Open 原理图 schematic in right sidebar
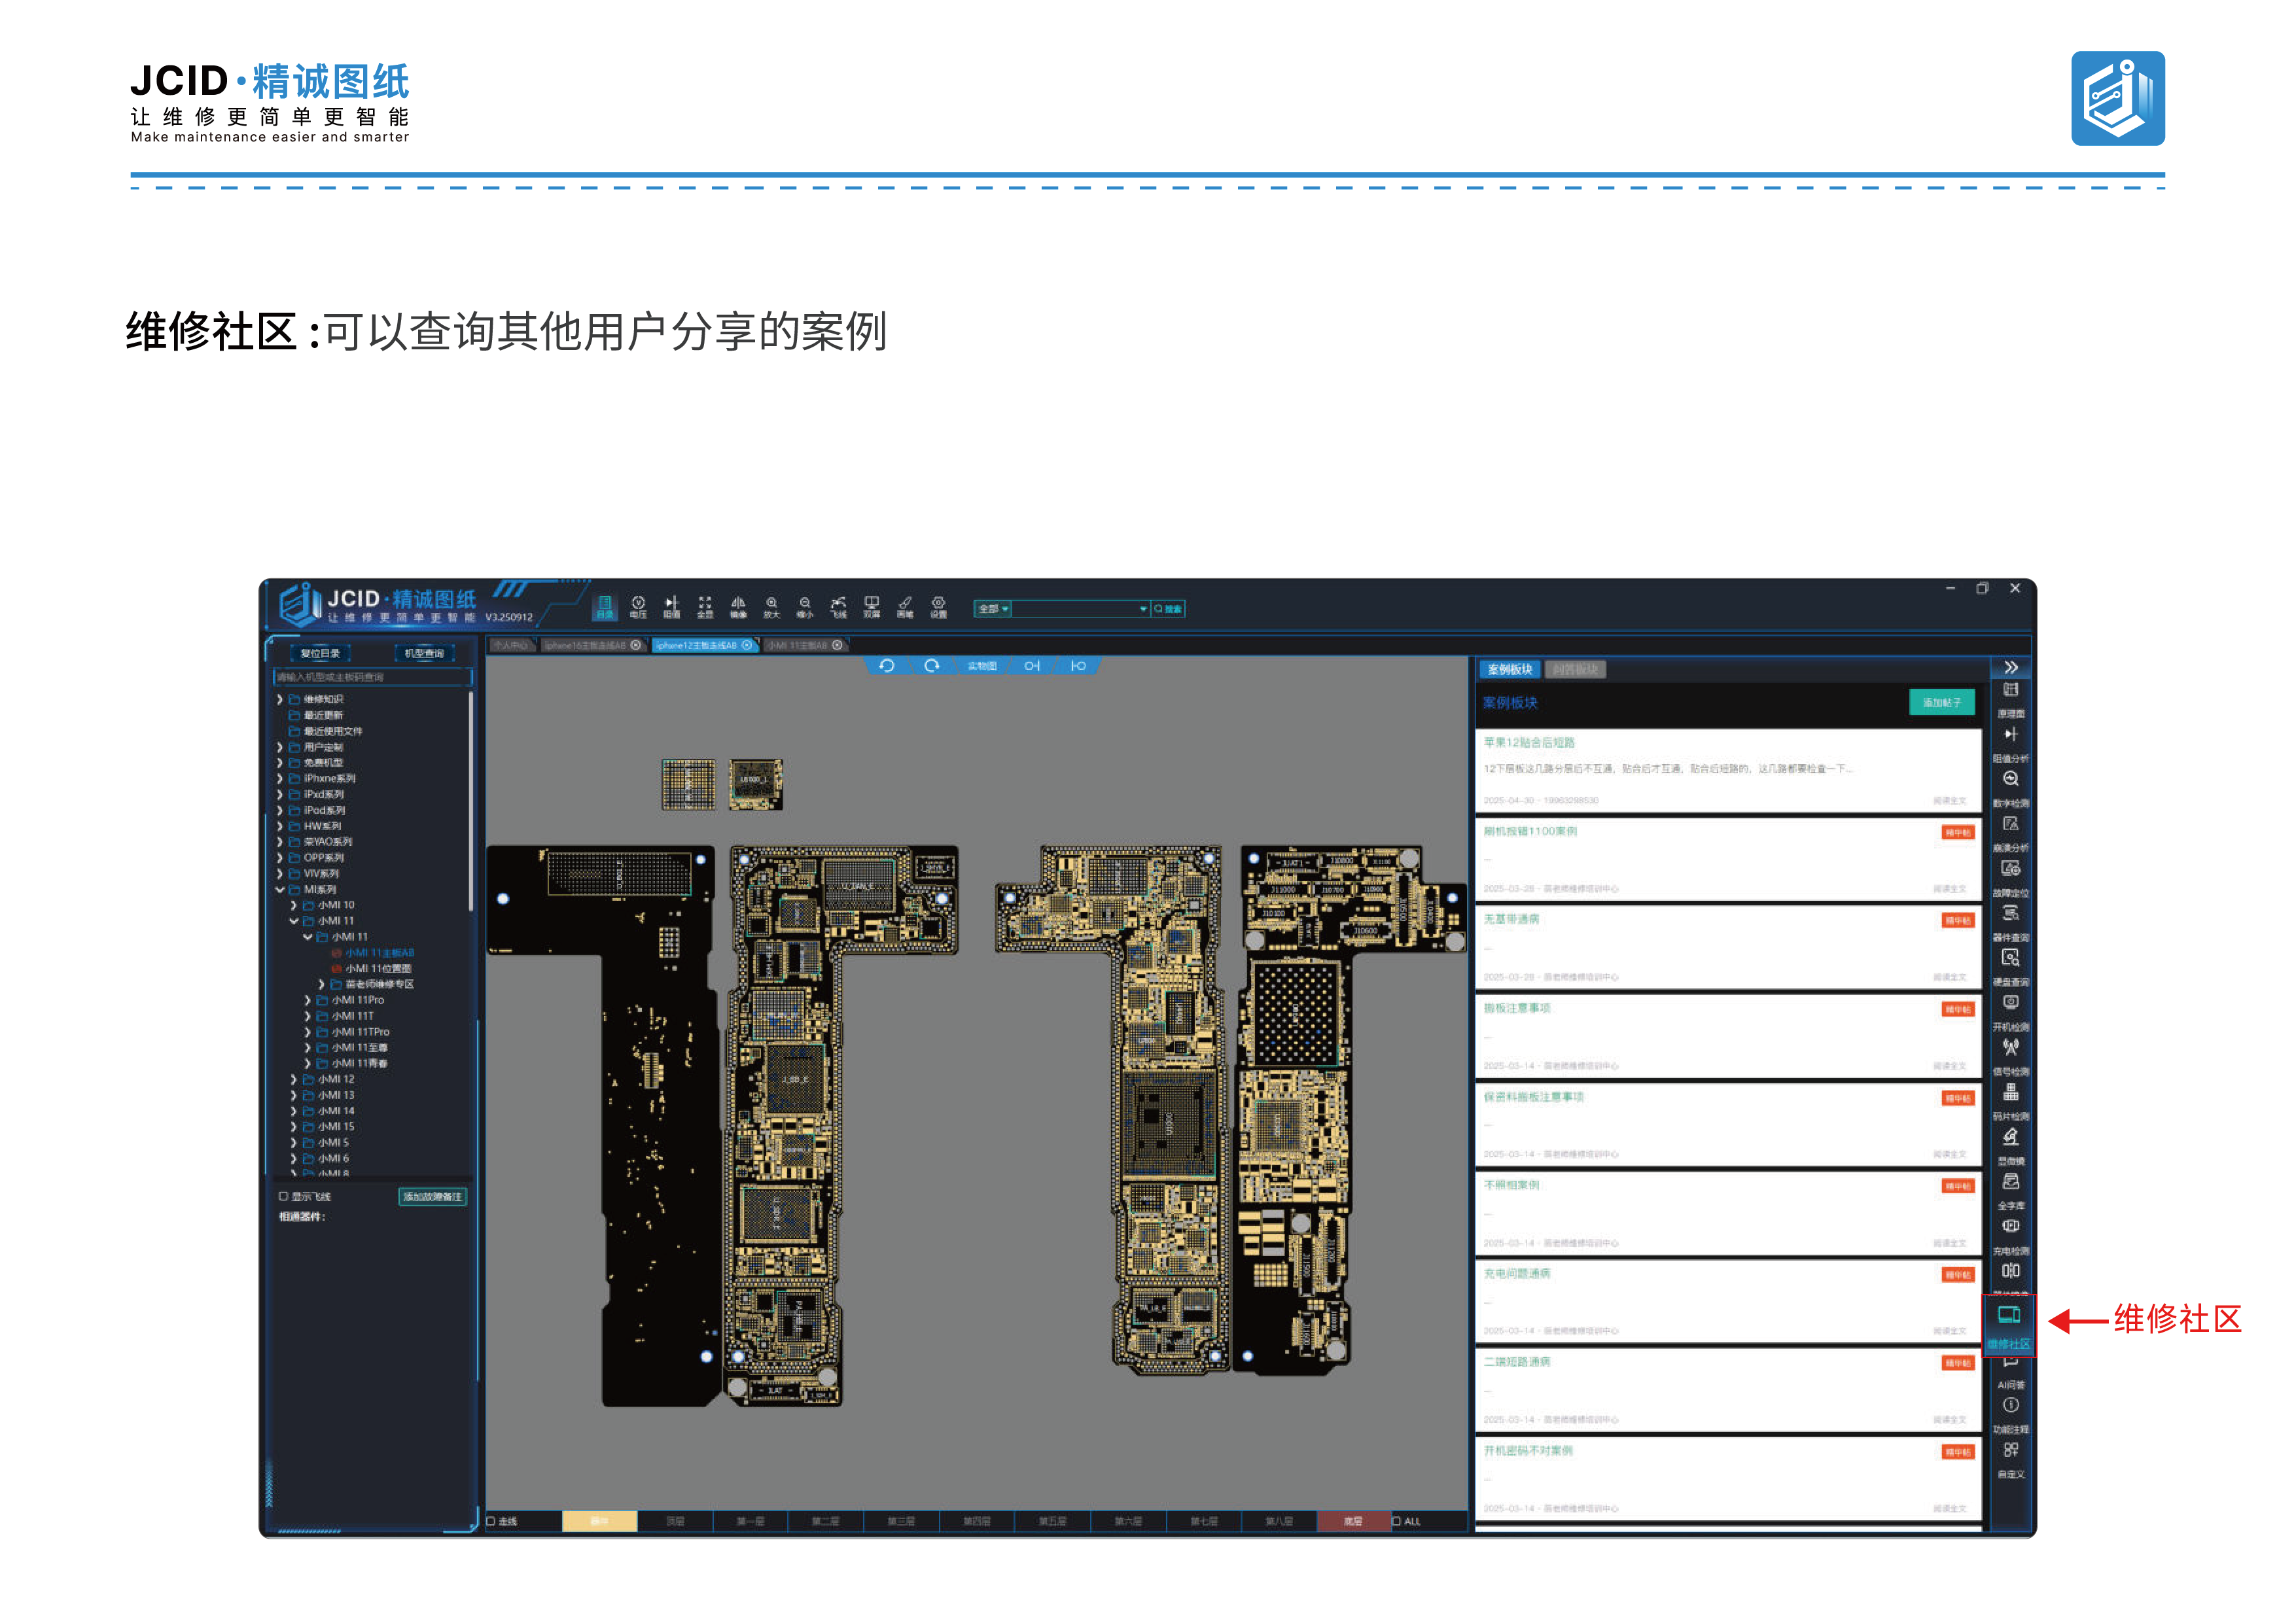Screen dimensions: 2296x1623 click(x=2011, y=699)
